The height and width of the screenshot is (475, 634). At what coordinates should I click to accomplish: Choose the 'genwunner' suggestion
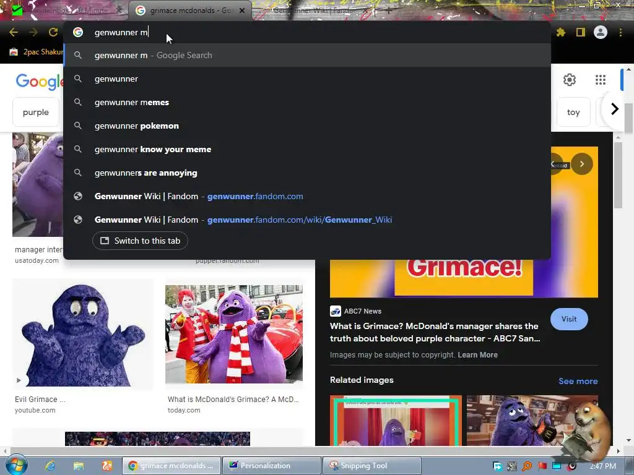pos(307,79)
